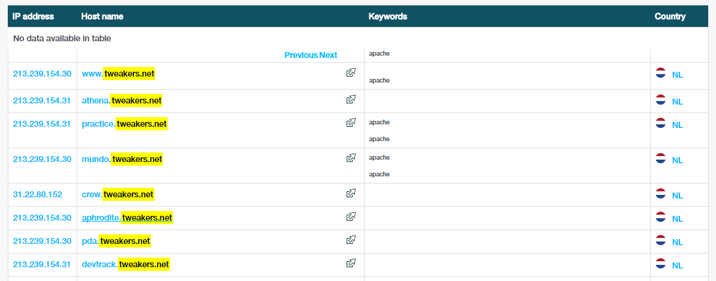Image resolution: width=716 pixels, height=281 pixels.
Task: Sort table by Keywords column header
Action: pos(388,16)
